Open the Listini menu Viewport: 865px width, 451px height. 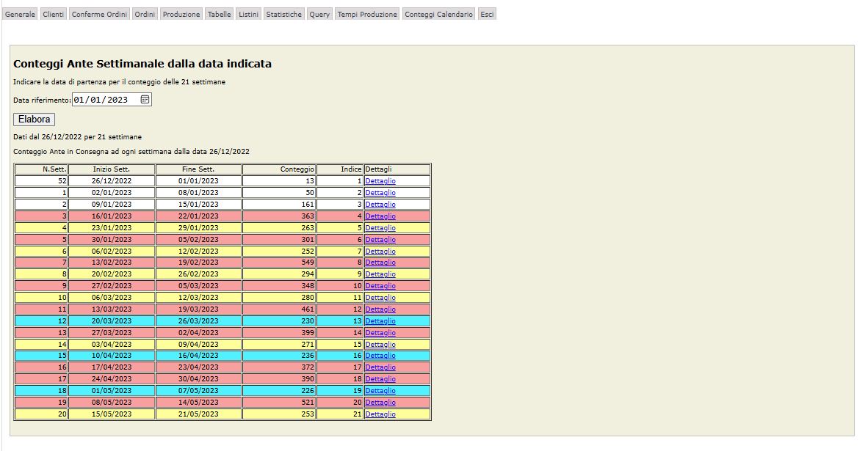click(248, 15)
